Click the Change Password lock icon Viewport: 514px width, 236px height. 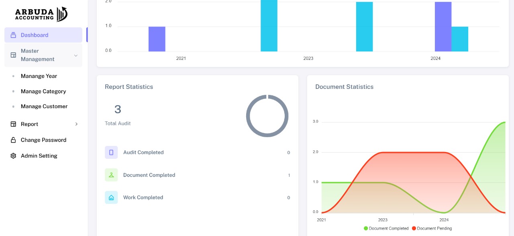tap(13, 140)
